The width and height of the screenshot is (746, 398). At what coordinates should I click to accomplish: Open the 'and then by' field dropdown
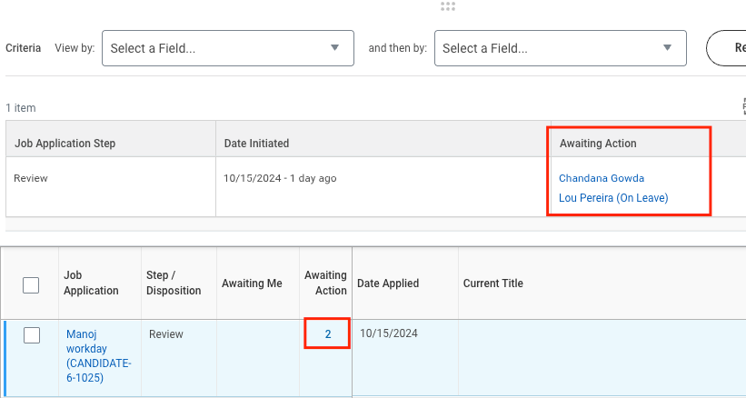coord(561,48)
